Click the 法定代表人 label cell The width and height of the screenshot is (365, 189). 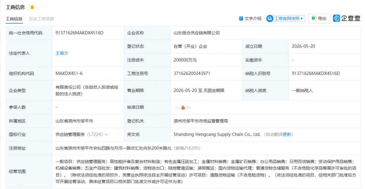[29, 53]
